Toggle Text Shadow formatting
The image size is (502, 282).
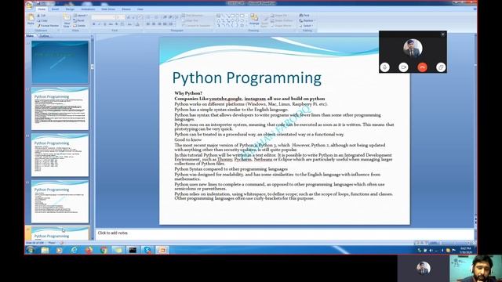pos(117,24)
